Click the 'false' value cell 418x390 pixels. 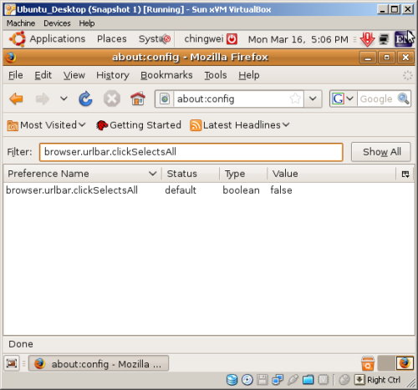pos(281,190)
